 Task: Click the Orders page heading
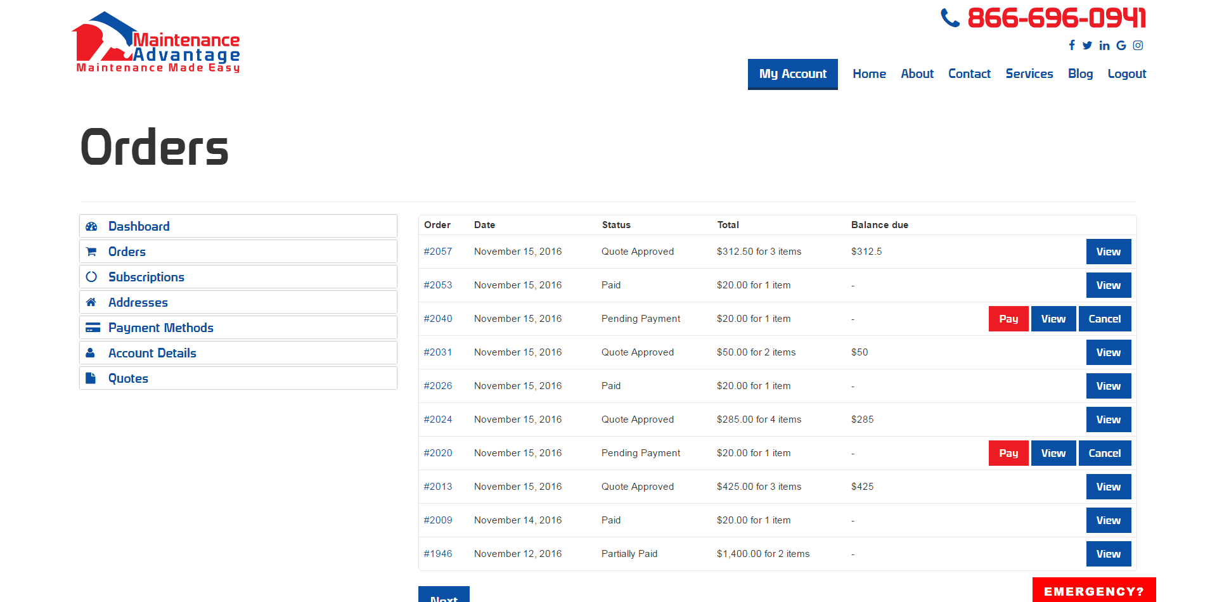point(155,147)
